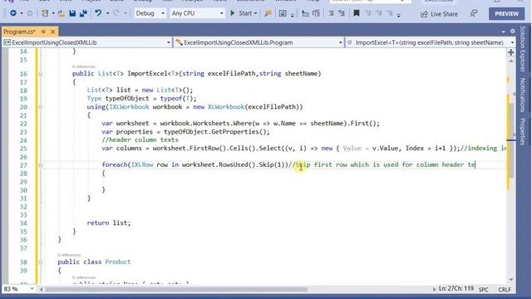
Task: Open the Undo history dropdown arrow
Action: coord(107,13)
